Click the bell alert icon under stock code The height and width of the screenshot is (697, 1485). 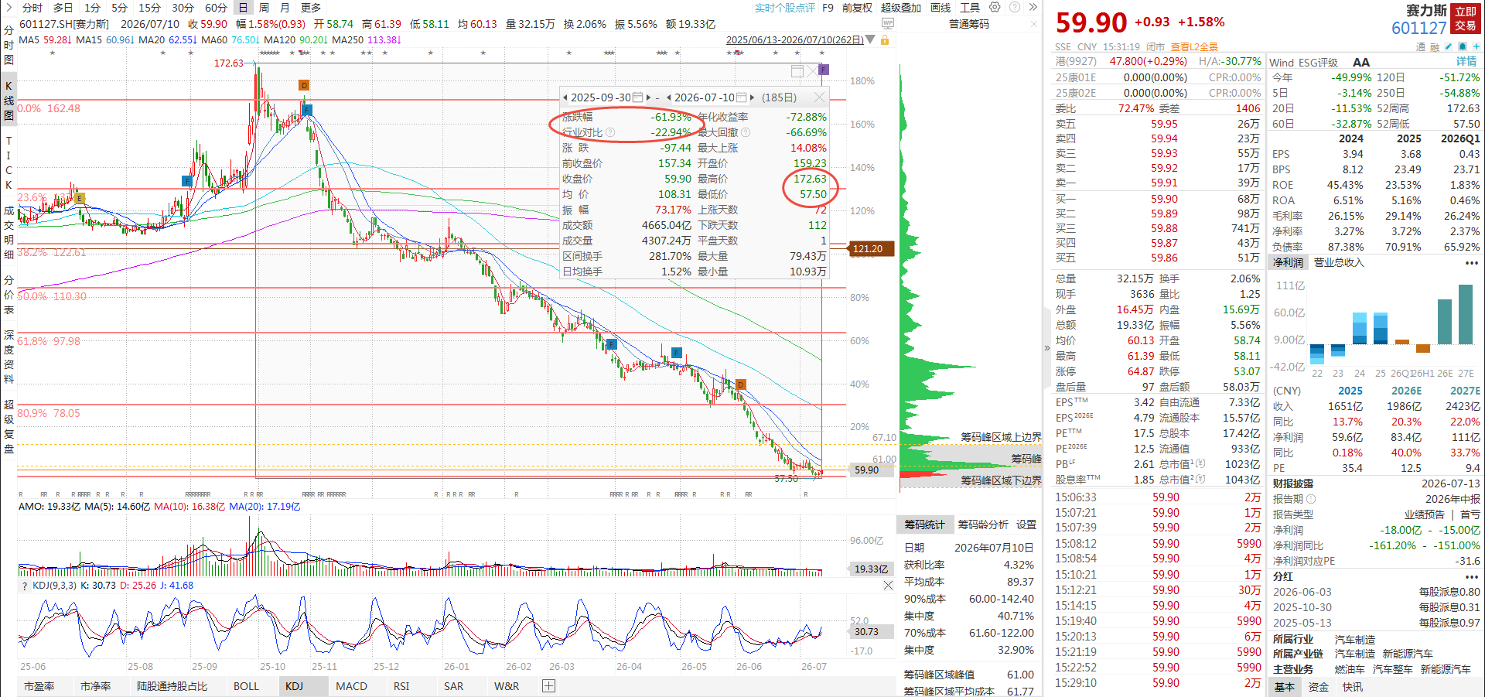[x=1464, y=47]
